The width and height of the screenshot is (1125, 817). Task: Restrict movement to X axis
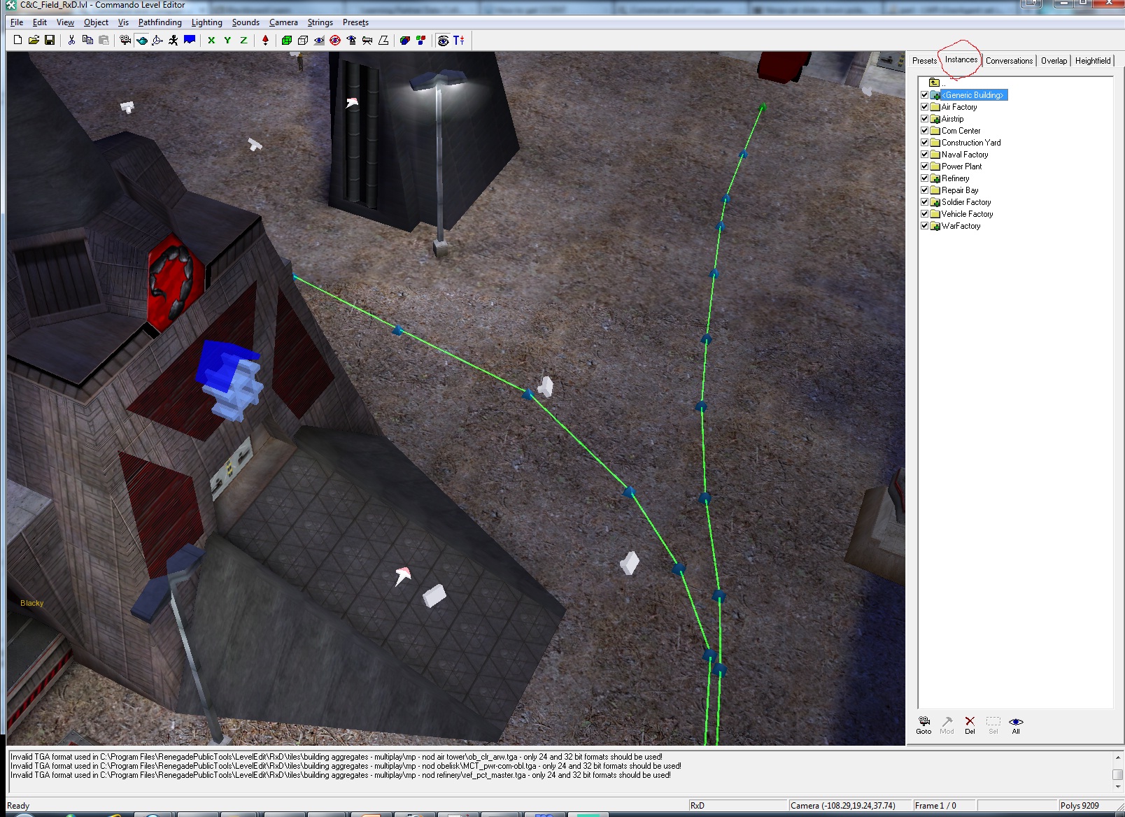pyautogui.click(x=211, y=41)
